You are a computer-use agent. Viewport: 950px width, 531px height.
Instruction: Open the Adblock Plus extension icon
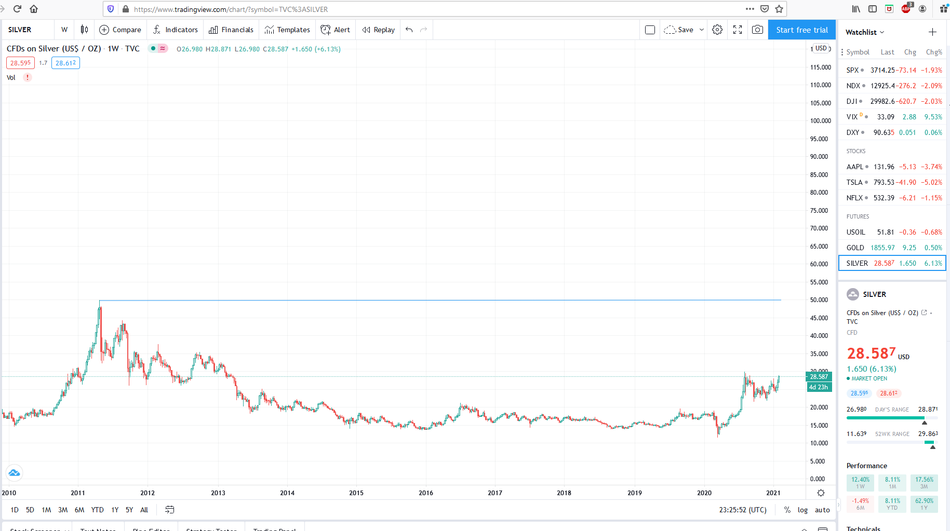[906, 9]
